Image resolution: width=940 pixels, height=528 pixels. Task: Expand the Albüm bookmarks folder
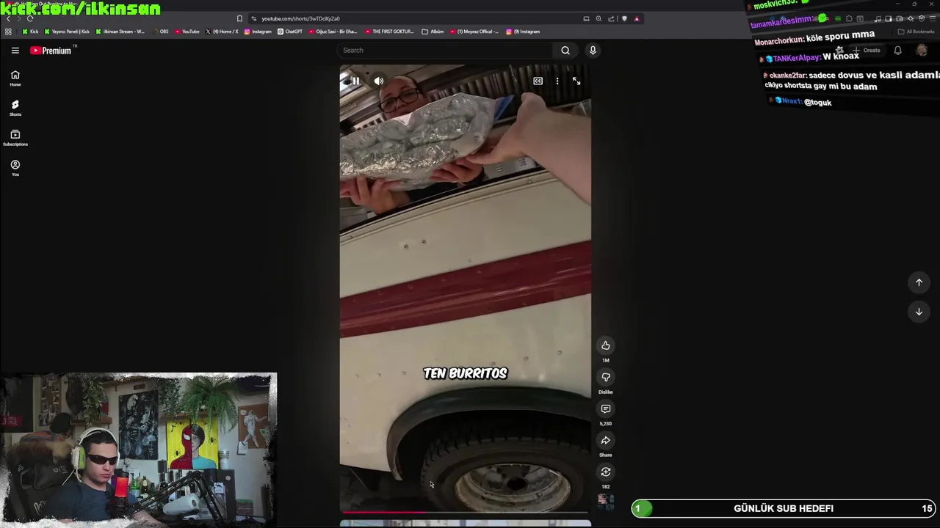(433, 32)
